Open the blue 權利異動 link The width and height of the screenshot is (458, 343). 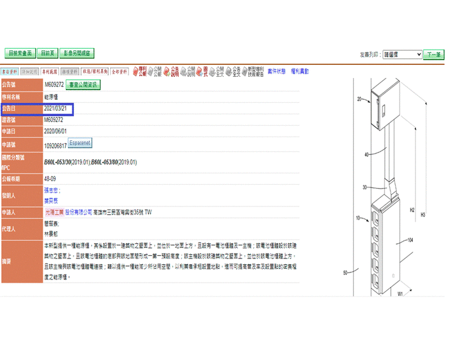[300, 71]
